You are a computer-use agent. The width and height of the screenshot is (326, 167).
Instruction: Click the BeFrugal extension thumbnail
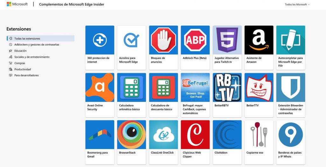coord(195,87)
